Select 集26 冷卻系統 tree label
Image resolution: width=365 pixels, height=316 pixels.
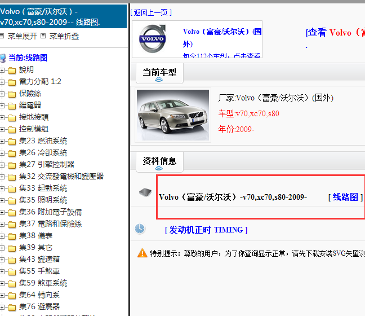(43, 153)
